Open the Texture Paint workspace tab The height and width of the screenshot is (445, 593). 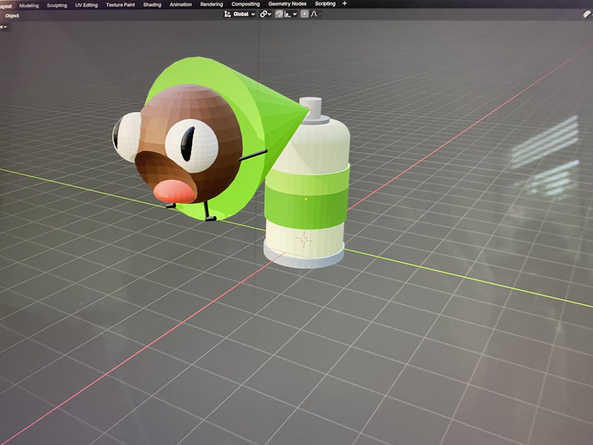[121, 5]
